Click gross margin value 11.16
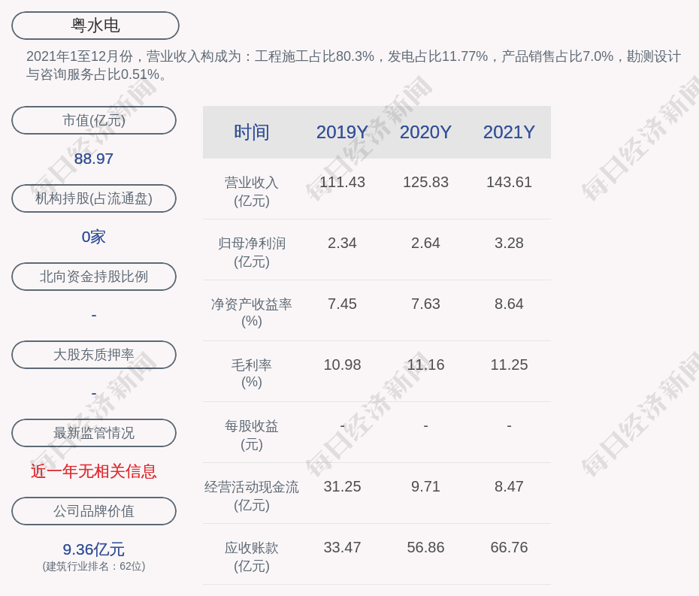This screenshot has width=699, height=596. click(x=425, y=365)
